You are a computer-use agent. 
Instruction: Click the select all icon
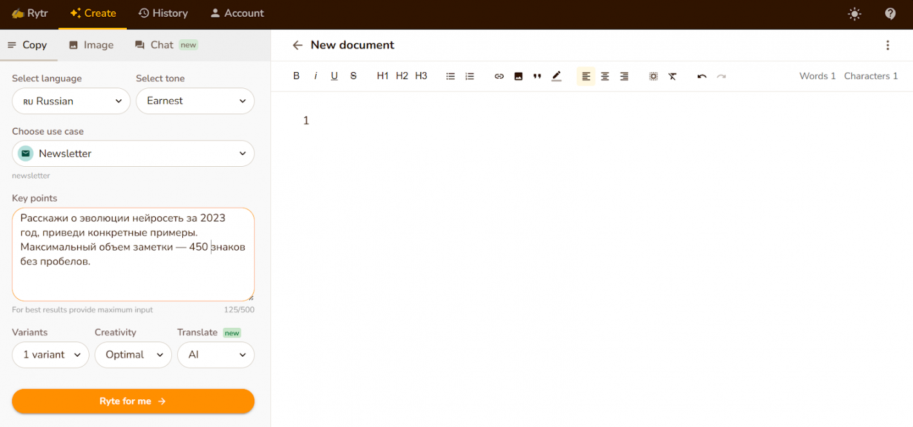point(654,76)
